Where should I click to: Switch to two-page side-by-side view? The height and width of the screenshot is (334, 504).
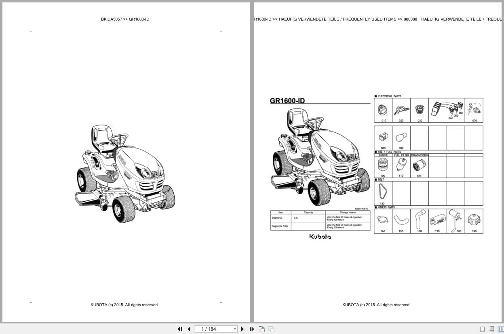pyautogui.click(x=501, y=329)
